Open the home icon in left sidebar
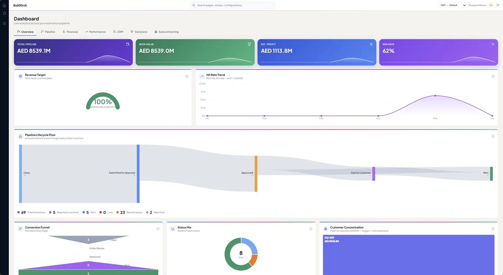Image resolution: width=503 pixels, height=275 pixels. coord(4,5)
